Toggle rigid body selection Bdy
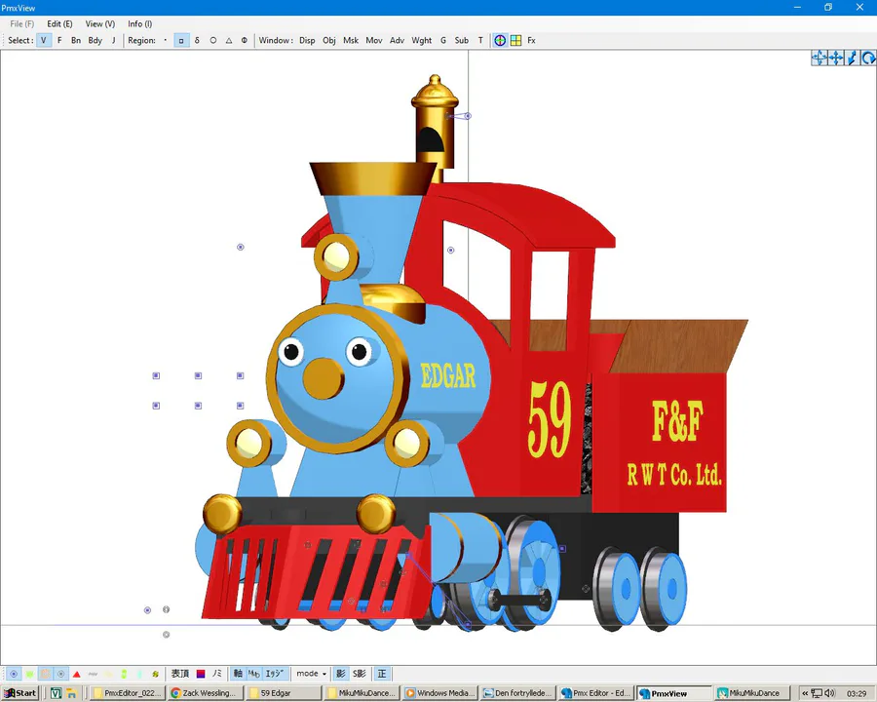This screenshot has width=877, height=702. tap(95, 40)
